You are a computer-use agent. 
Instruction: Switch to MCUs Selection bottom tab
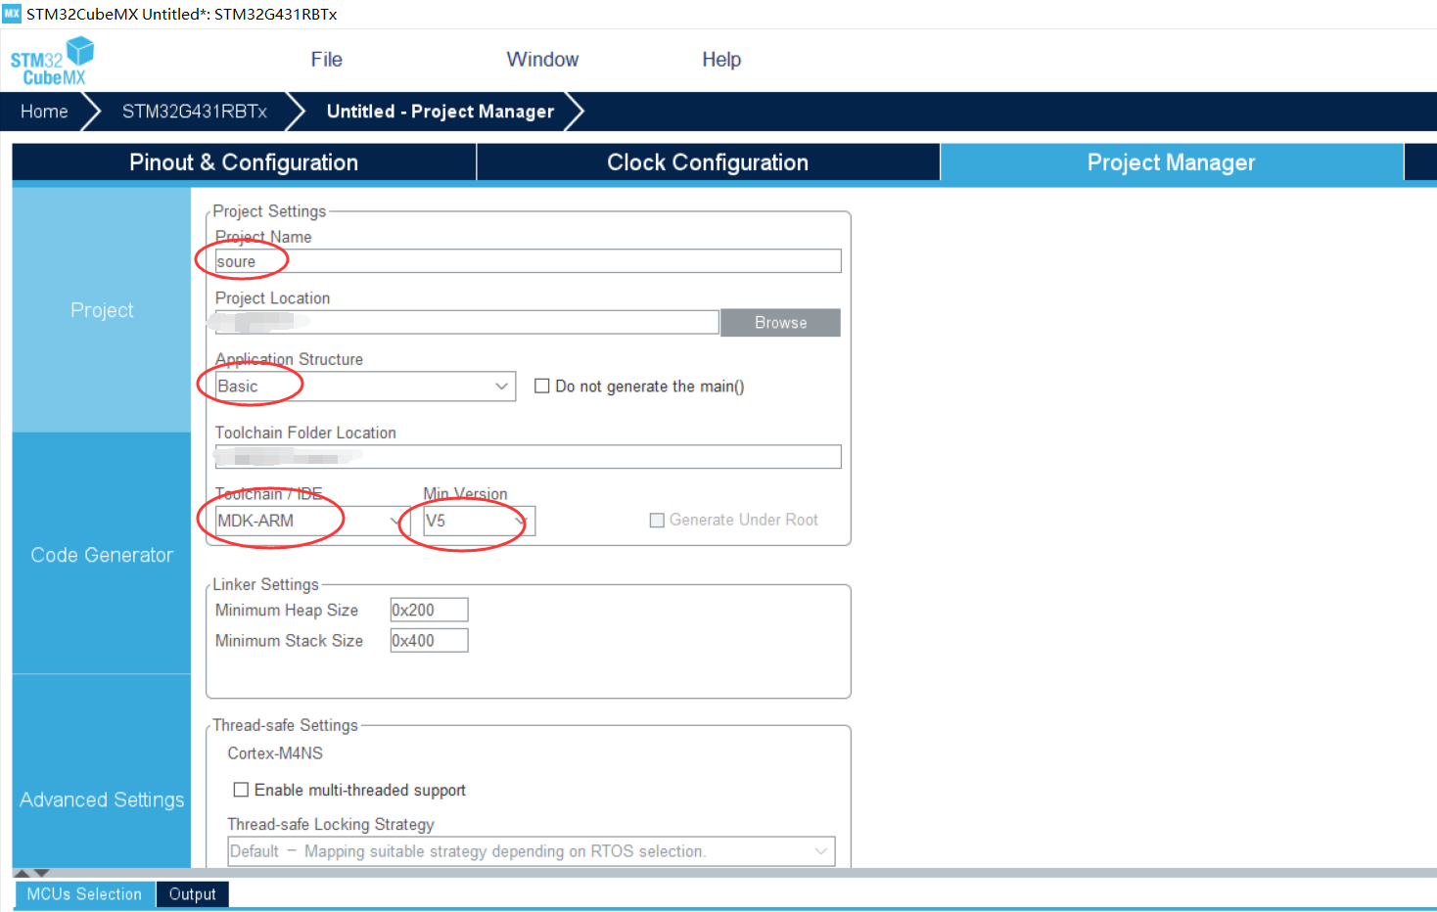pyautogui.click(x=84, y=894)
